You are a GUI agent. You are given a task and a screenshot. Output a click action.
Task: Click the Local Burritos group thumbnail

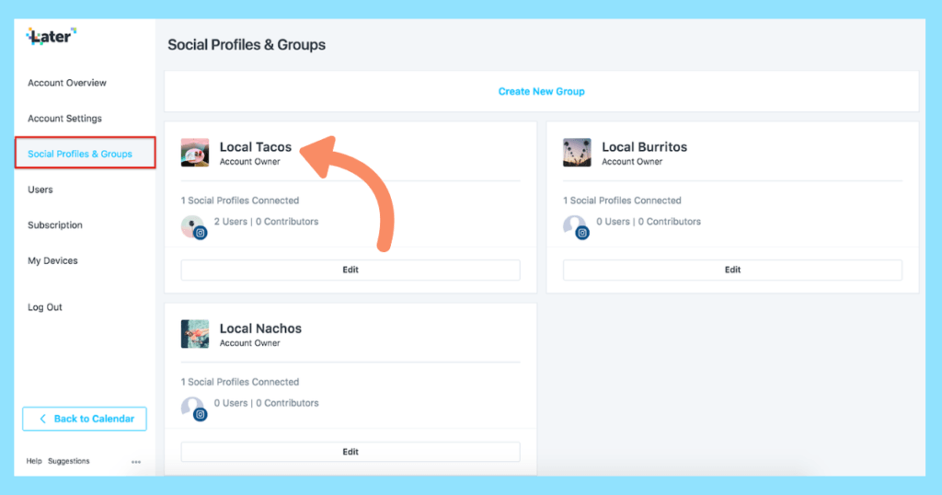577,153
